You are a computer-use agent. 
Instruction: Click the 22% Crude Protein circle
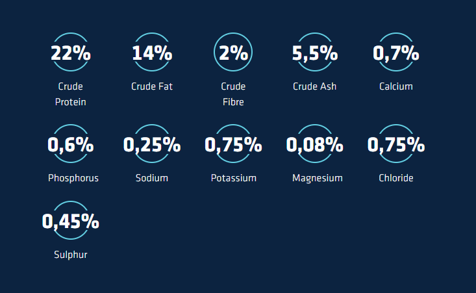coord(70,53)
